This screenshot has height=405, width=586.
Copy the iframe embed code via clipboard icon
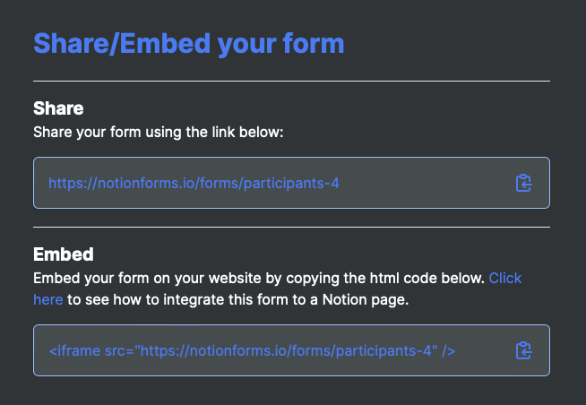click(523, 350)
